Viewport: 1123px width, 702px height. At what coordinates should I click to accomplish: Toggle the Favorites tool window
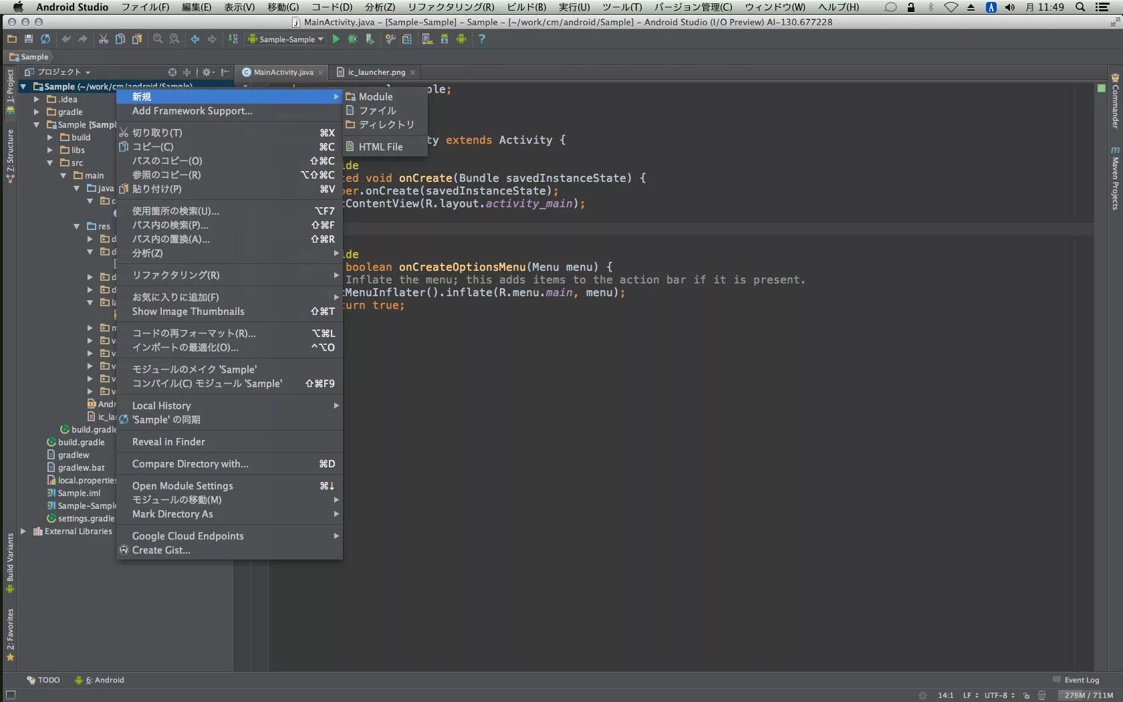(x=10, y=635)
